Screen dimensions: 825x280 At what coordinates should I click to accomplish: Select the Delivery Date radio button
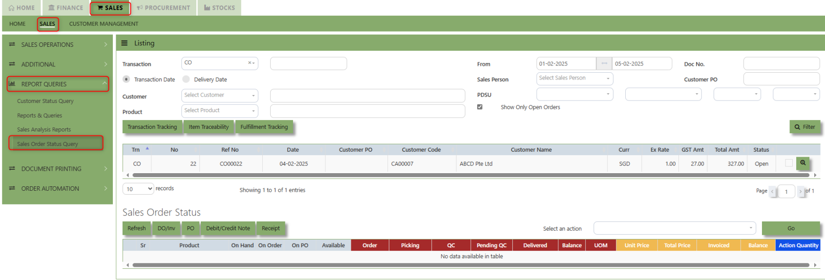coord(186,79)
